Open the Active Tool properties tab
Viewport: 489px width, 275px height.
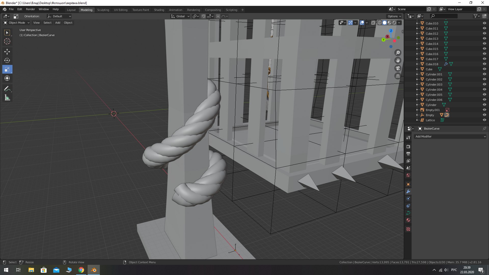408,137
